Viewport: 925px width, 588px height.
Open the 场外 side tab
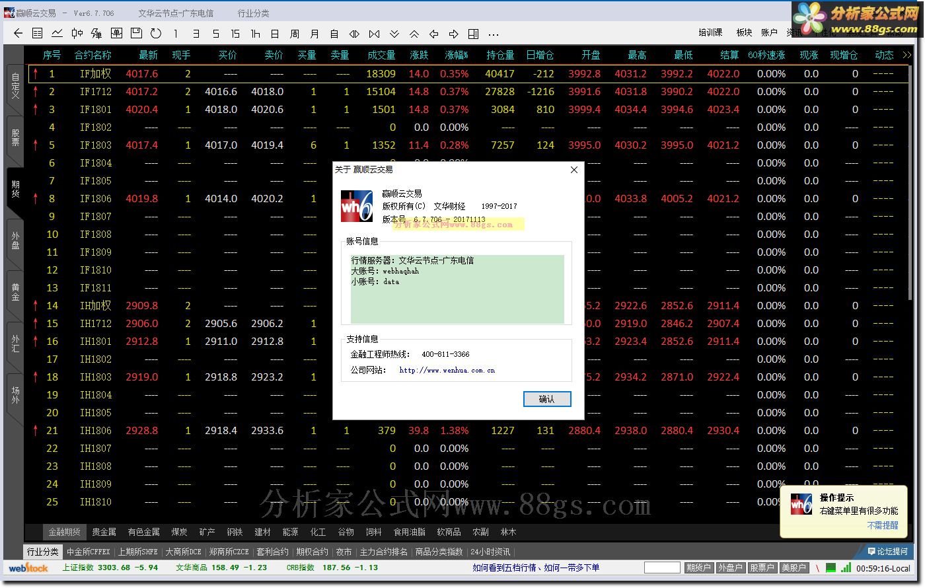15,396
